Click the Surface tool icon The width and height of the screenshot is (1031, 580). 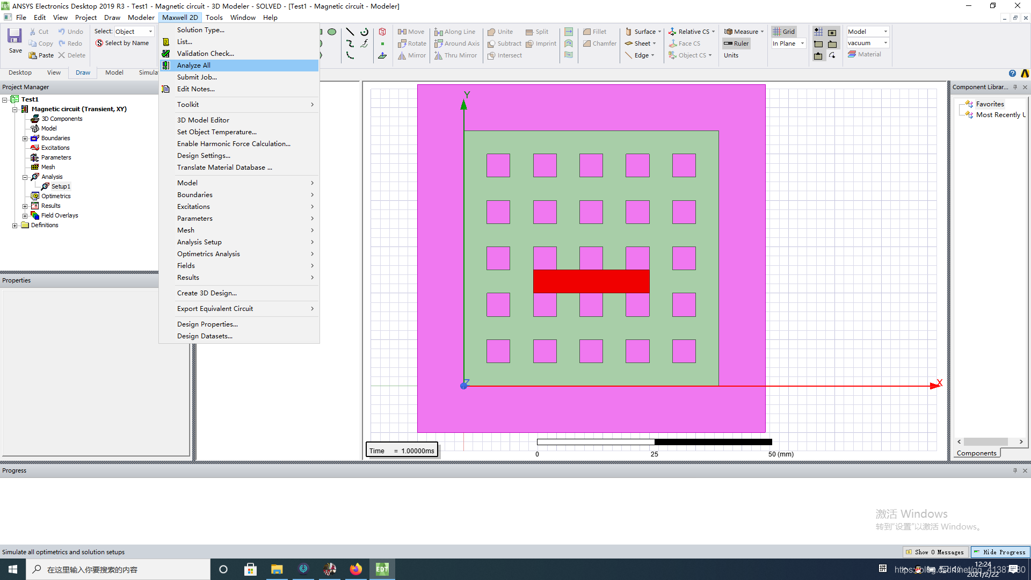coord(628,32)
